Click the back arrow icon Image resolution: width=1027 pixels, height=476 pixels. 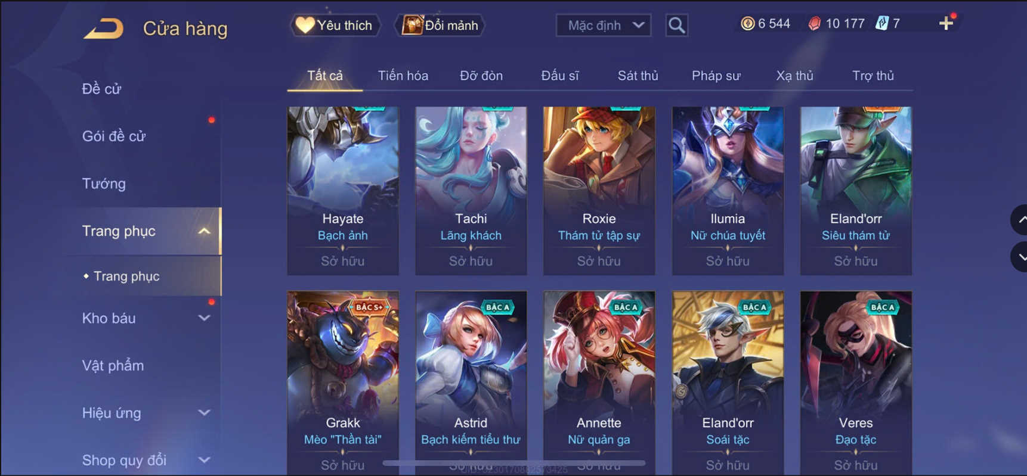(103, 28)
